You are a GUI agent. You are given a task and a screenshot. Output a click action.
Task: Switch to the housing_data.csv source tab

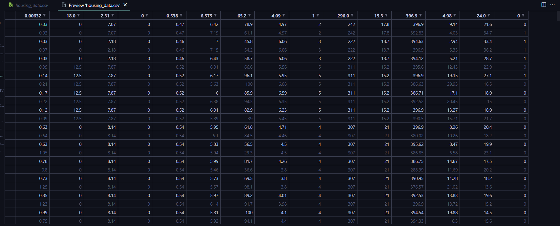(x=28, y=5)
